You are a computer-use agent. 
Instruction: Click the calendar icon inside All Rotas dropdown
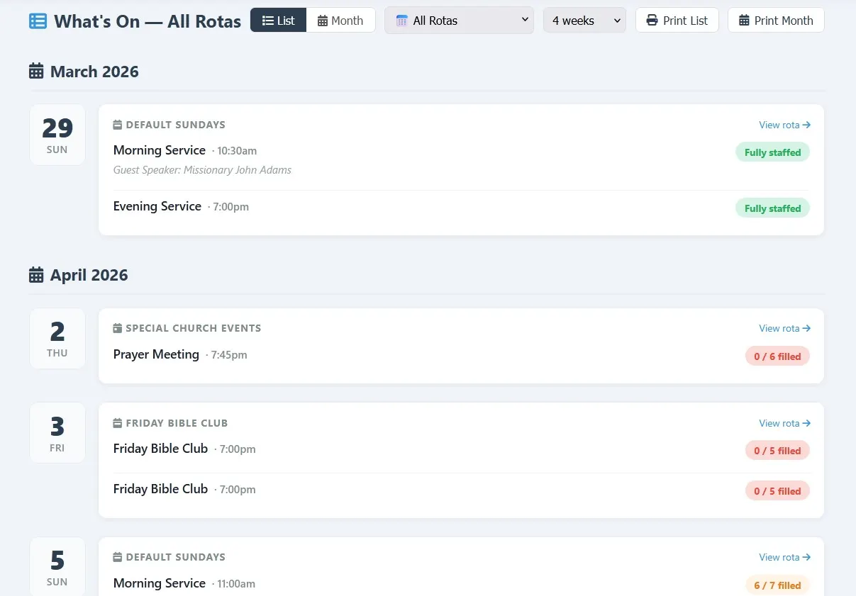pyautogui.click(x=402, y=21)
